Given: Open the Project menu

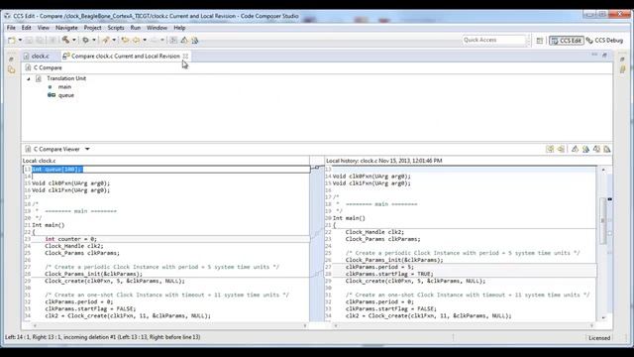Looking at the screenshot, I should tap(92, 28).
